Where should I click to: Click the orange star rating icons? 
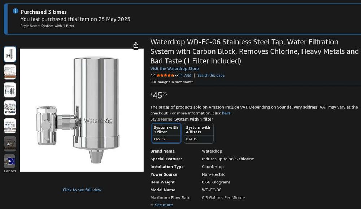[x=165, y=76]
